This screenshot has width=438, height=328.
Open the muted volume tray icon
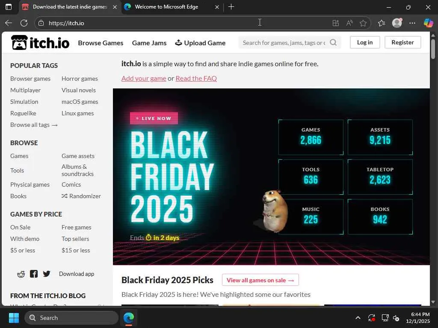tap(396, 318)
